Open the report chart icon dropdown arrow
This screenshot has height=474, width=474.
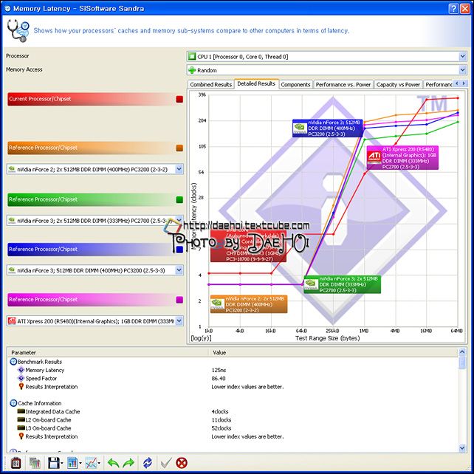(80, 464)
